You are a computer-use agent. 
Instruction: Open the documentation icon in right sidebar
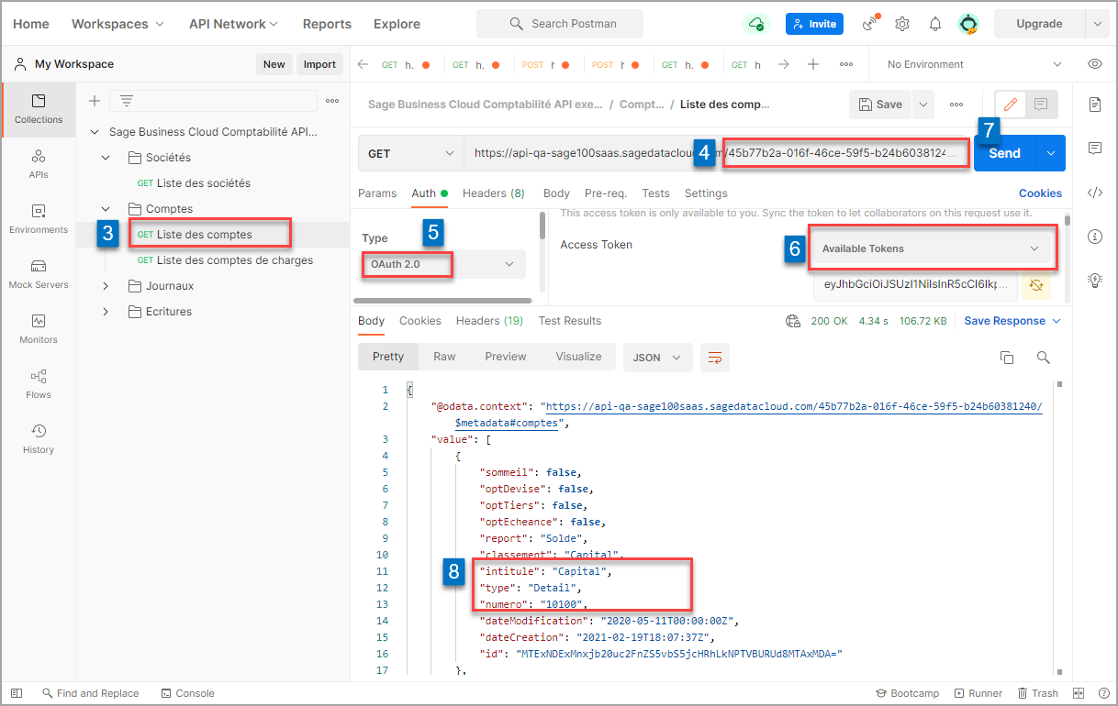click(x=1094, y=105)
